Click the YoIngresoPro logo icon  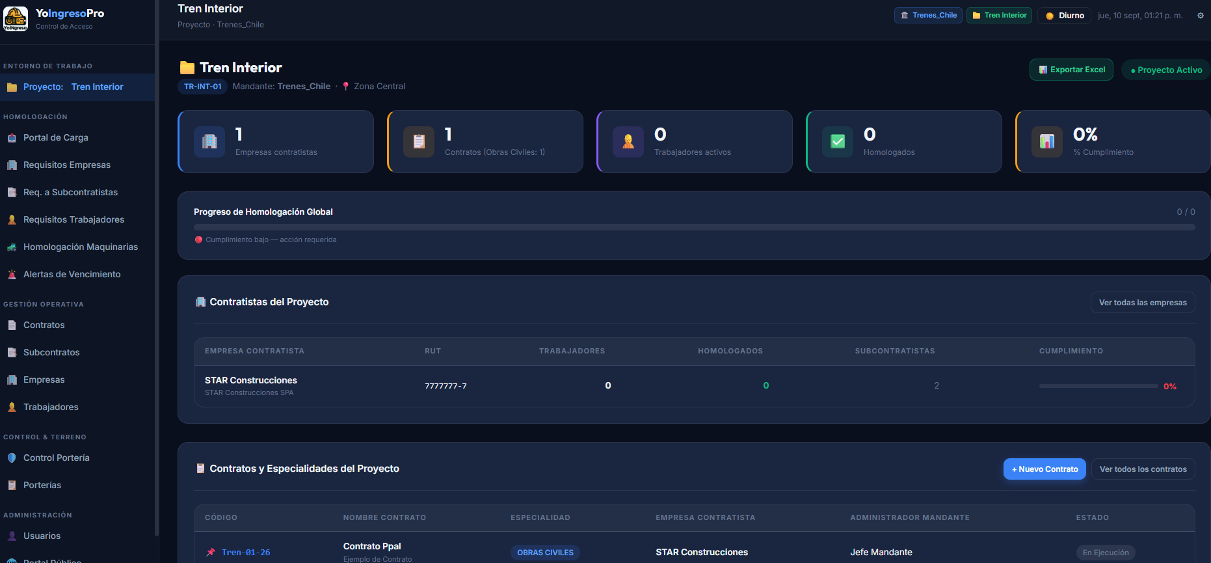[16, 19]
